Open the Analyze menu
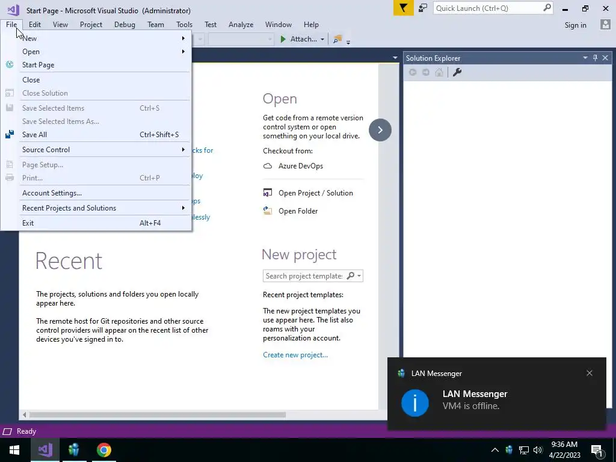Screen dimensions: 616x462 point(241,24)
